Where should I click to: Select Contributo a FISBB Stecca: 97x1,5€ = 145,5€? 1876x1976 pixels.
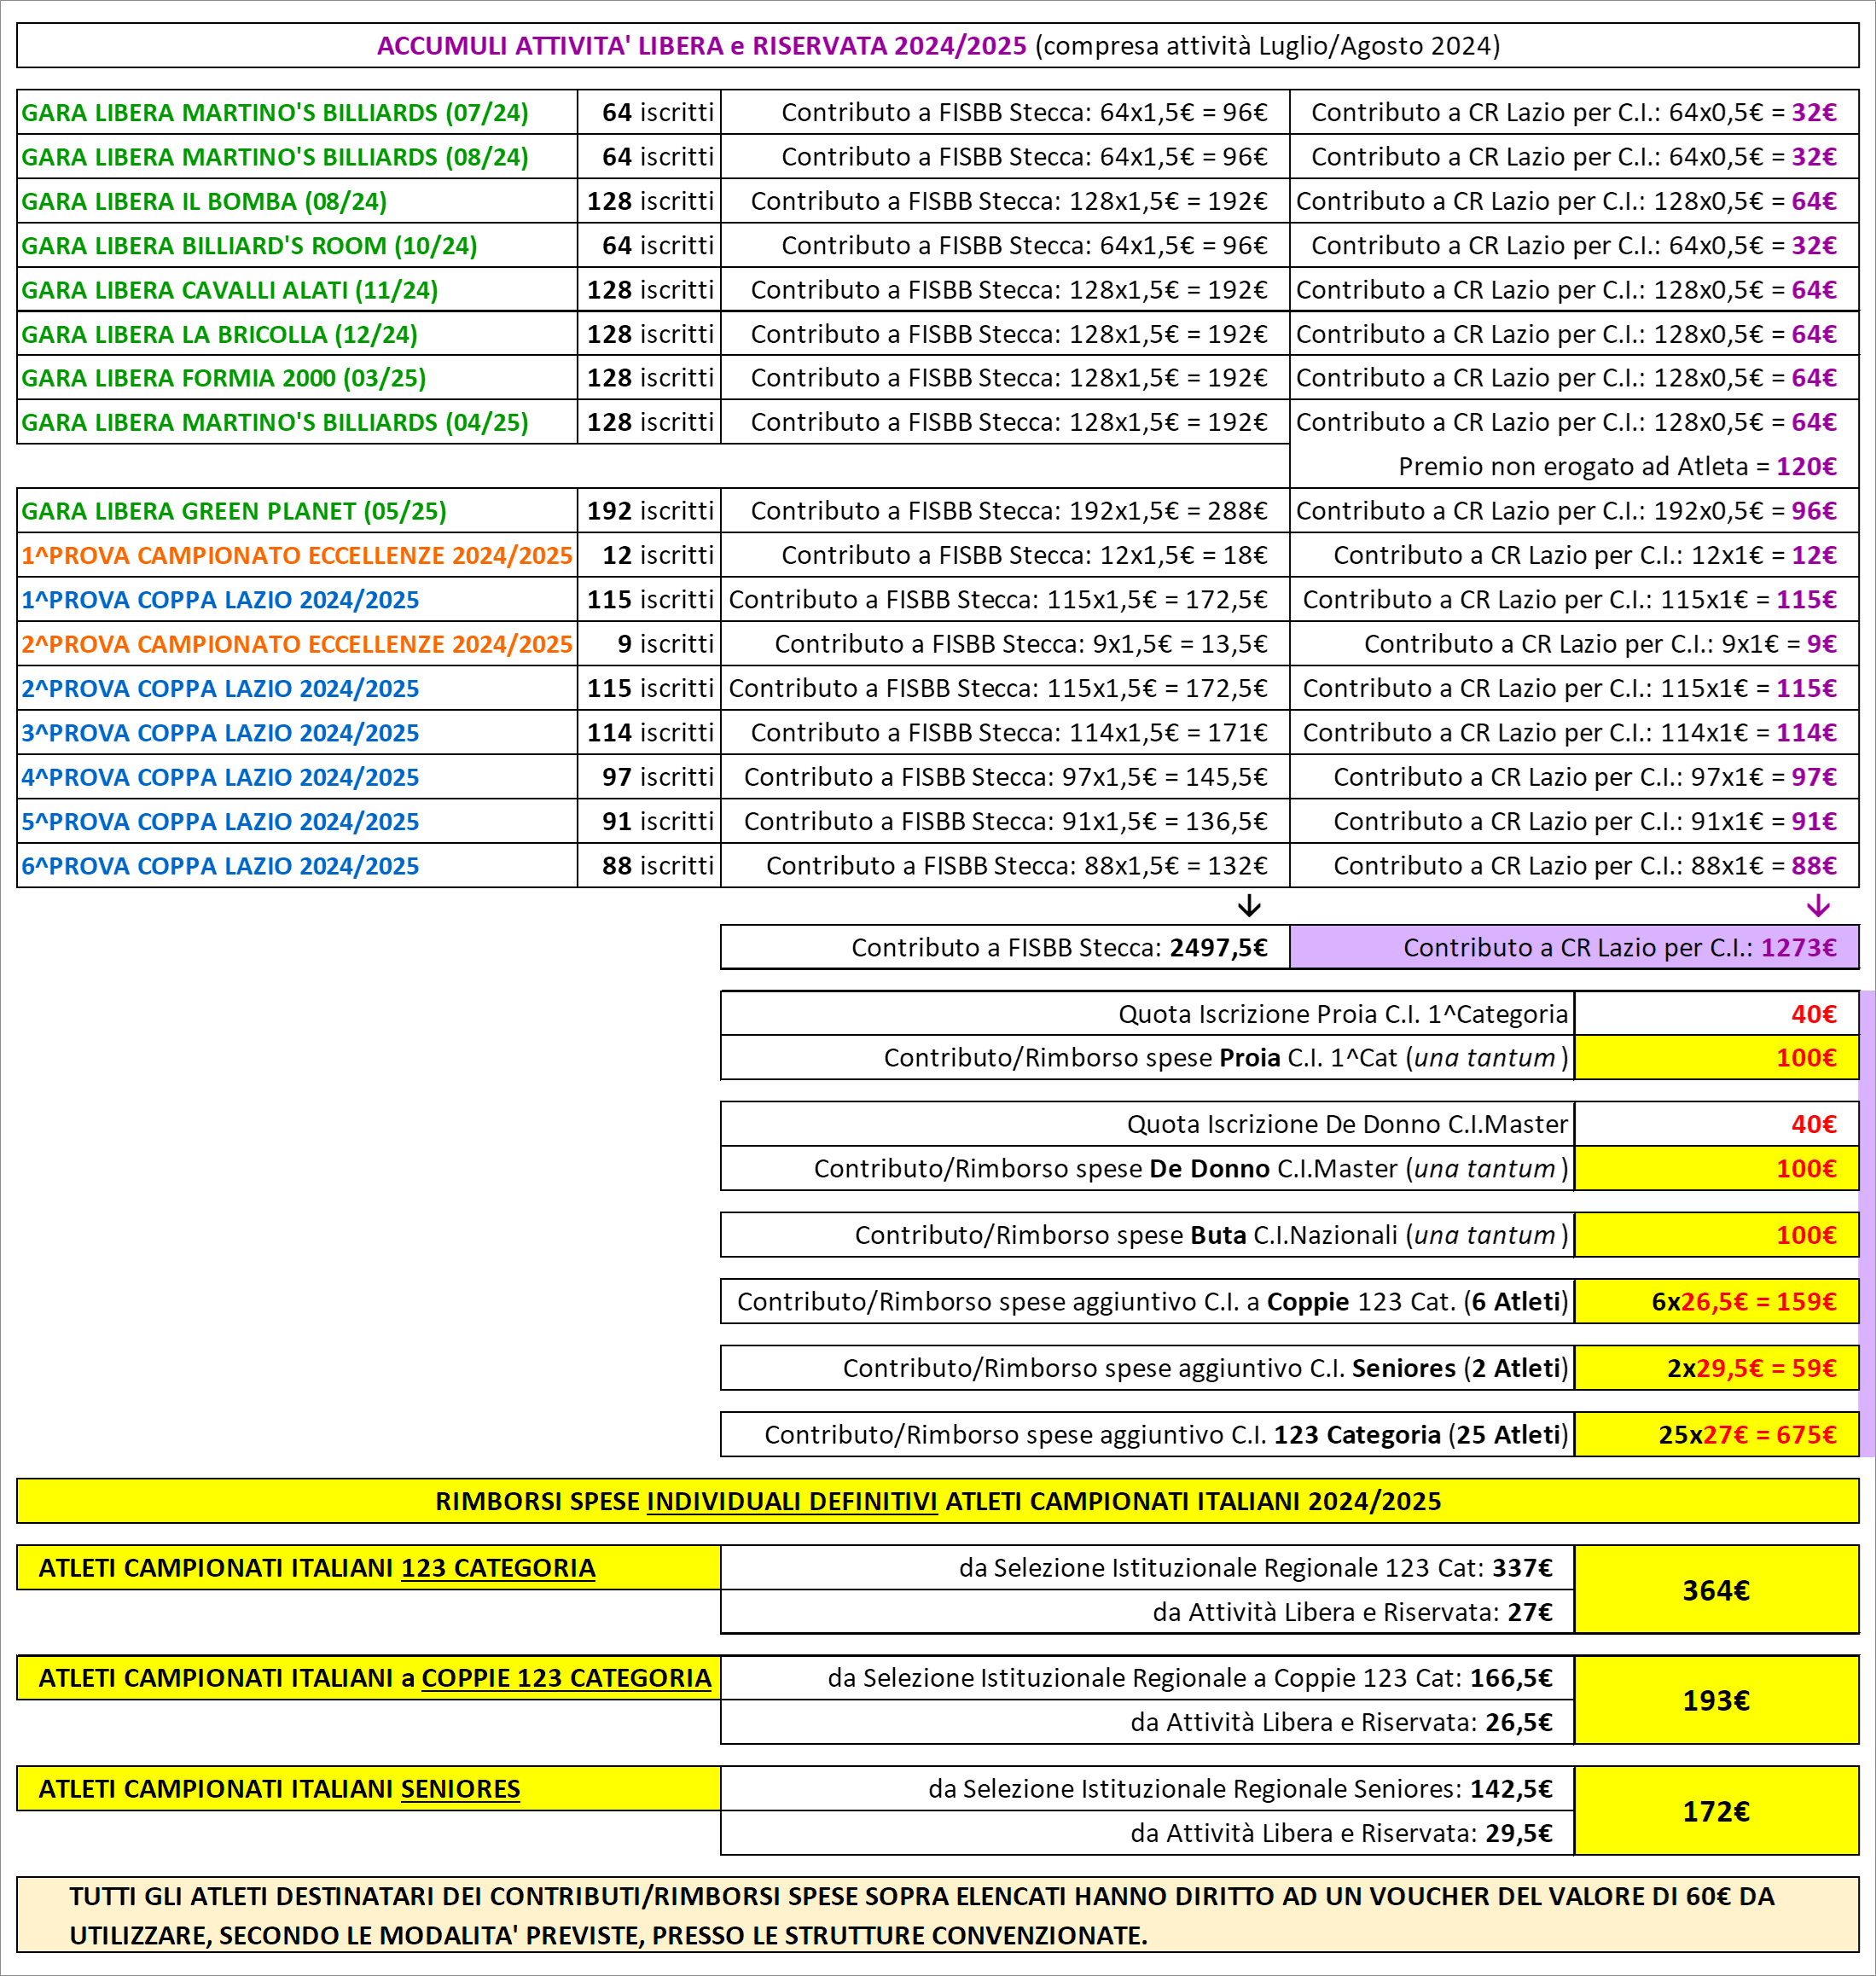(1006, 777)
